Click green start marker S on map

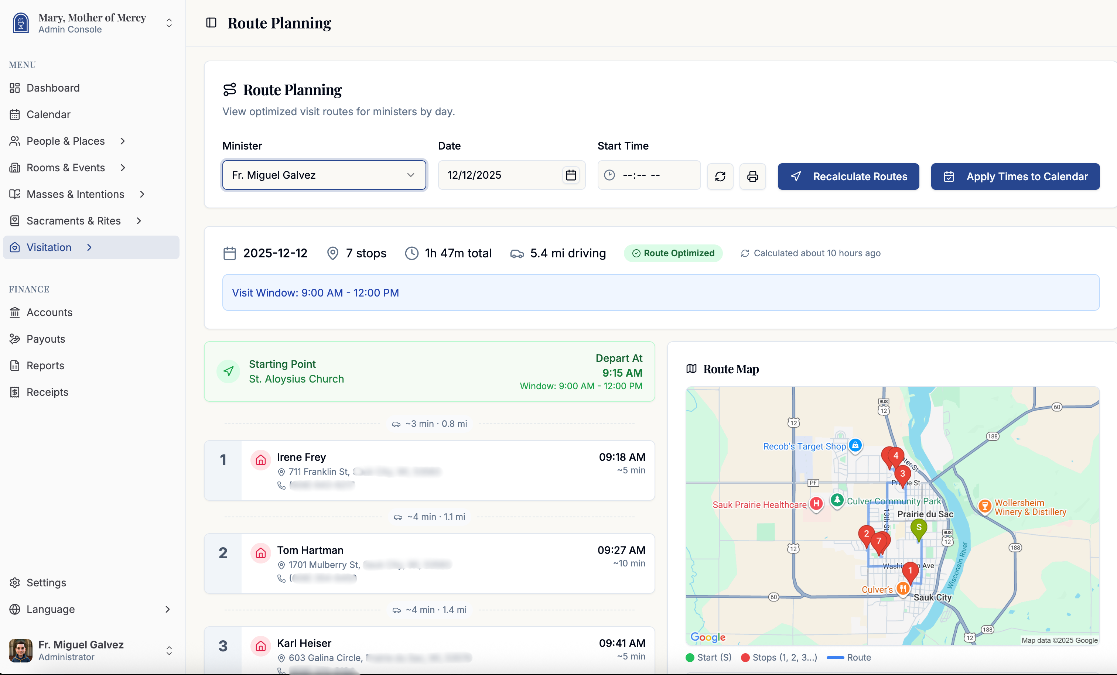[918, 528]
